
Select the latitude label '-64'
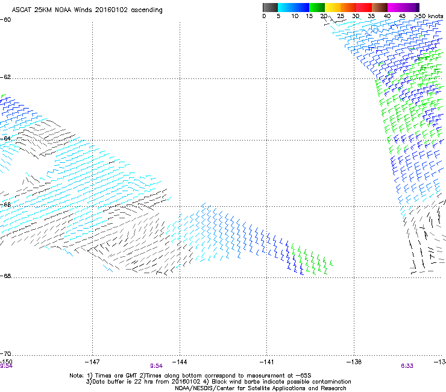(x=5, y=139)
